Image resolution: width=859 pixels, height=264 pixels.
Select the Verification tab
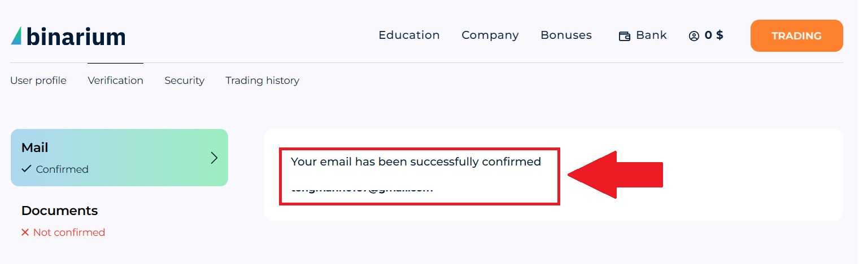click(115, 80)
